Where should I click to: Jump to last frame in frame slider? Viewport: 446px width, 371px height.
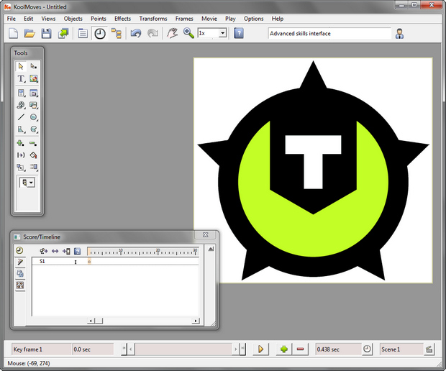[x=242, y=349]
